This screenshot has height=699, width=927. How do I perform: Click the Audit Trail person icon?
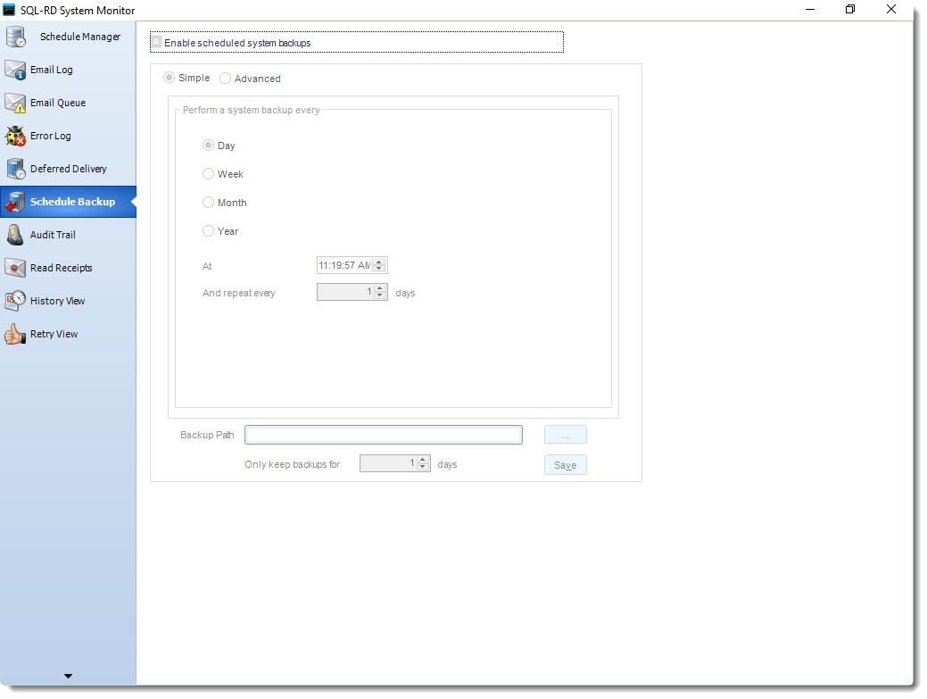pyautogui.click(x=15, y=236)
